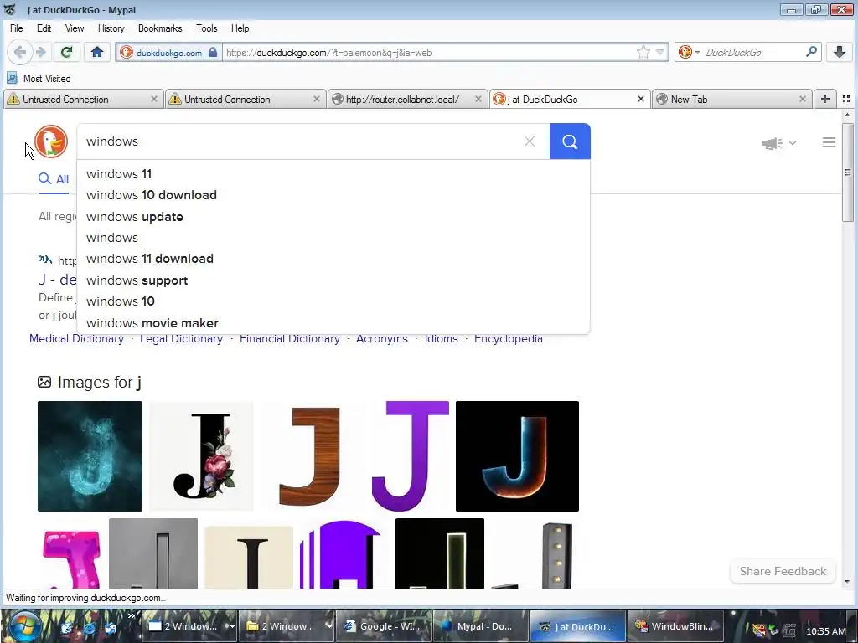Open the Edit menu
Viewport: 858px width, 643px height.
click(44, 28)
